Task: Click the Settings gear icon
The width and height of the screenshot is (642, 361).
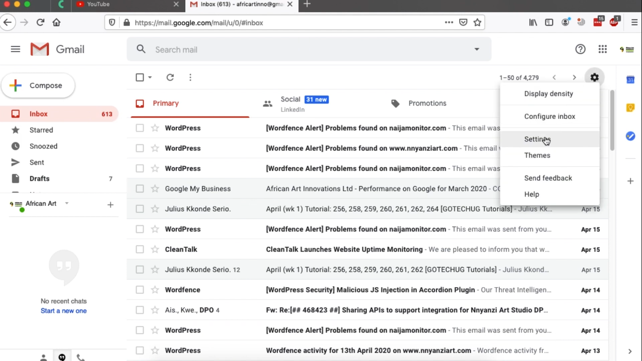Action: (x=595, y=78)
